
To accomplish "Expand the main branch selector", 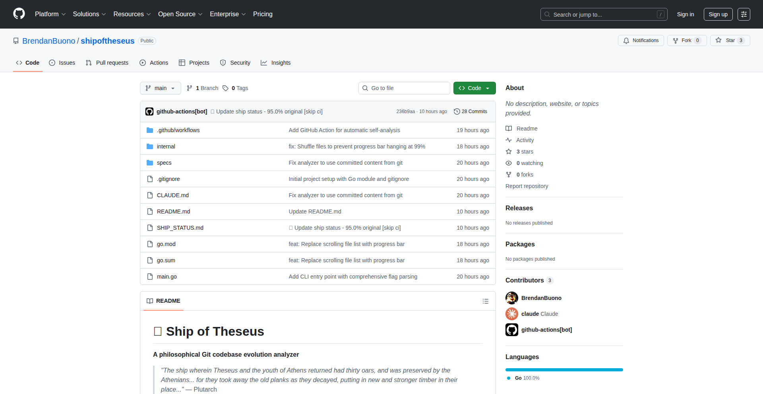I will click(160, 88).
